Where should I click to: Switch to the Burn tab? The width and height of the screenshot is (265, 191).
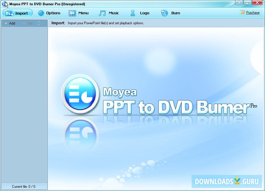(171, 13)
